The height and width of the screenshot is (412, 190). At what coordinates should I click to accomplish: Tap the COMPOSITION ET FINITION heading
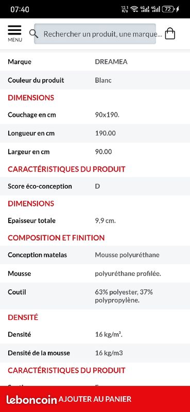(x=56, y=238)
